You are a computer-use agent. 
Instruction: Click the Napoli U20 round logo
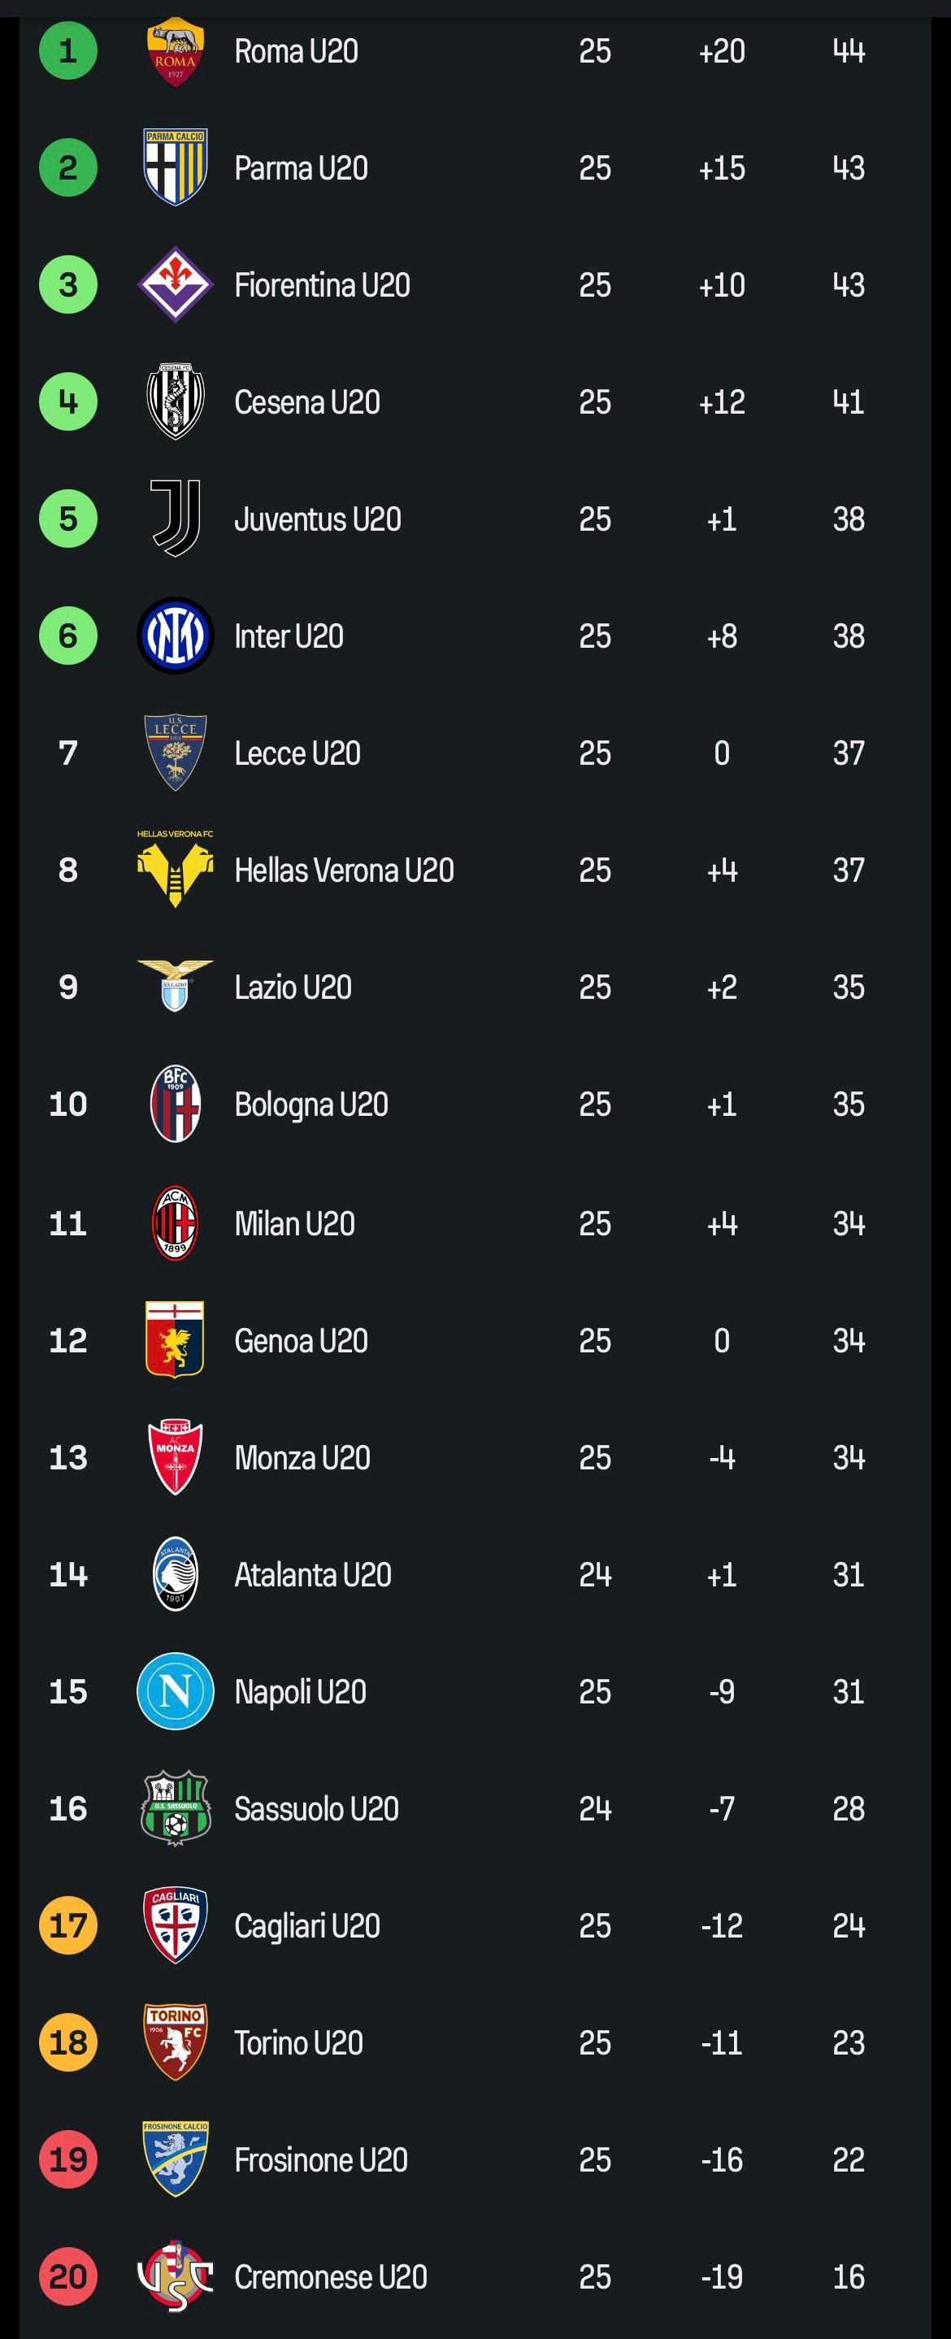click(176, 1690)
